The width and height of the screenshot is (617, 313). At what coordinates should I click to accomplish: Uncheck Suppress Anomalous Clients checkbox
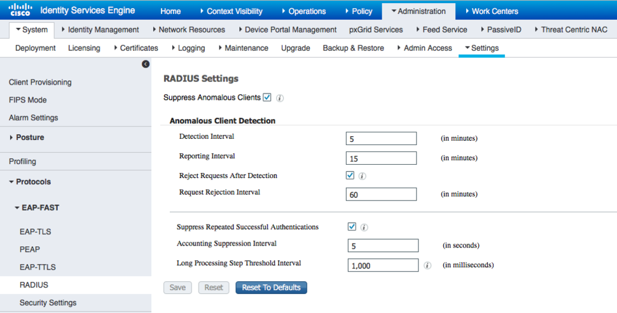tap(267, 97)
